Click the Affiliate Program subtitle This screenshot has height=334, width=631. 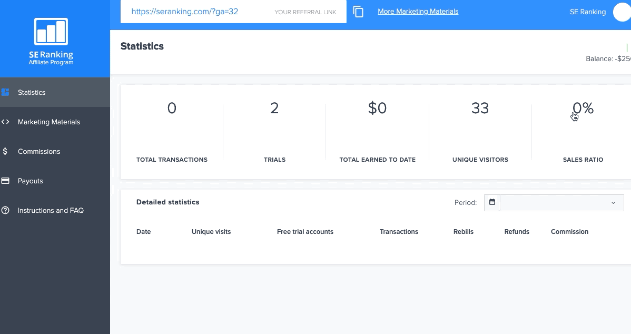point(51,62)
